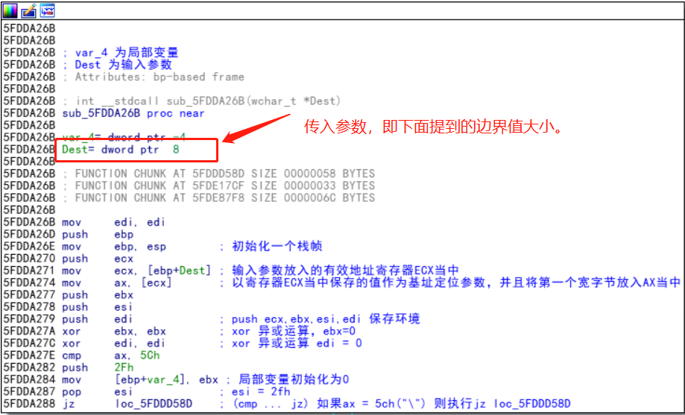The image size is (685, 415).
Task: Click 'push esi' at address 5FDDA278
Action: coord(98,307)
